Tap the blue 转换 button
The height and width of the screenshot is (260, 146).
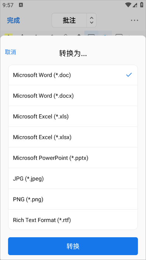pos(73,246)
